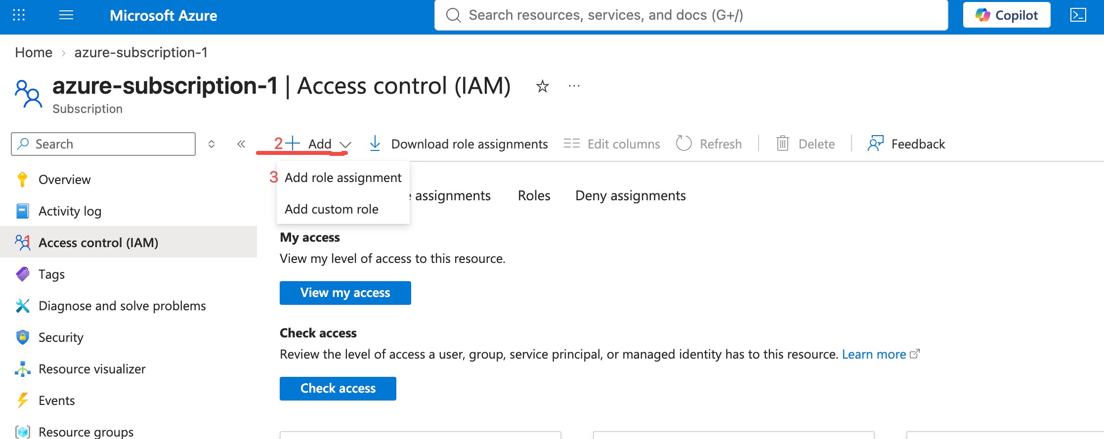Switch to the Deny assignments tab

tap(631, 196)
